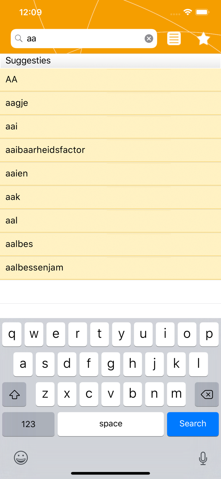
Task: Tap the emoji keyboard icon
Action: point(21,458)
